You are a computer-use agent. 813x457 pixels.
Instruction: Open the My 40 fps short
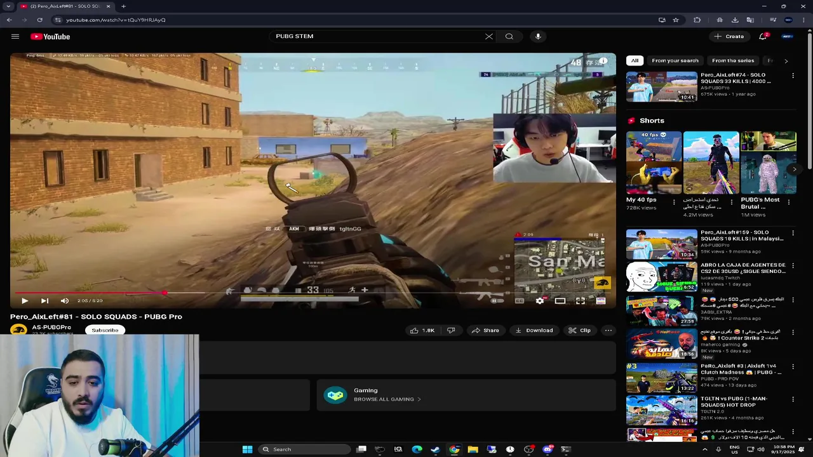[x=653, y=162]
